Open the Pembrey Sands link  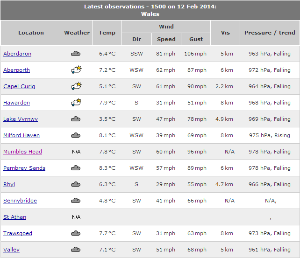[x=24, y=168]
